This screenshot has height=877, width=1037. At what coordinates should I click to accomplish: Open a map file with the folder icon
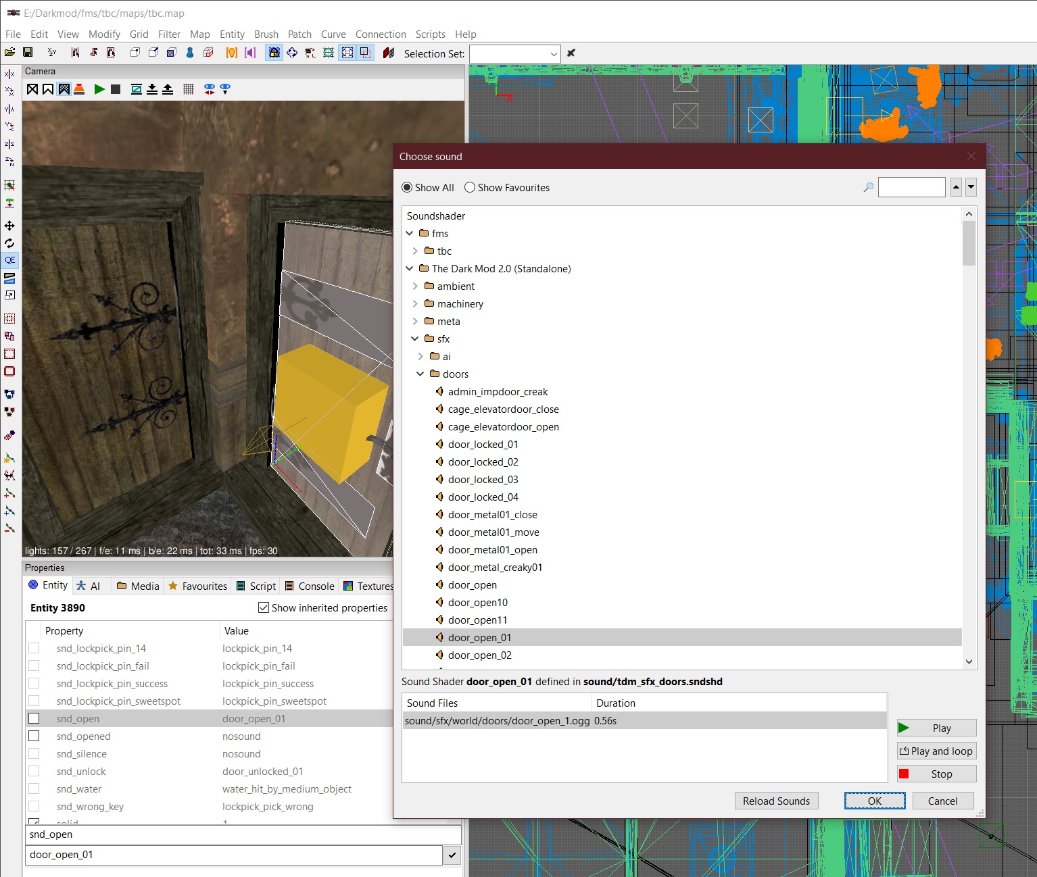pyautogui.click(x=9, y=53)
